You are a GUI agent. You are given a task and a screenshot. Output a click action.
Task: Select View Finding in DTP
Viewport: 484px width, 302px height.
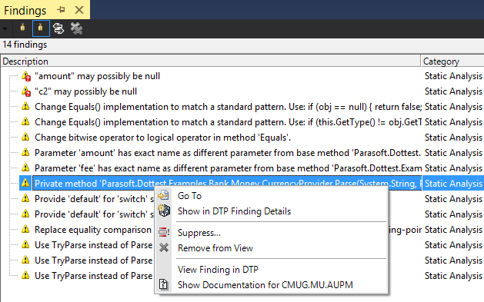[x=218, y=270]
